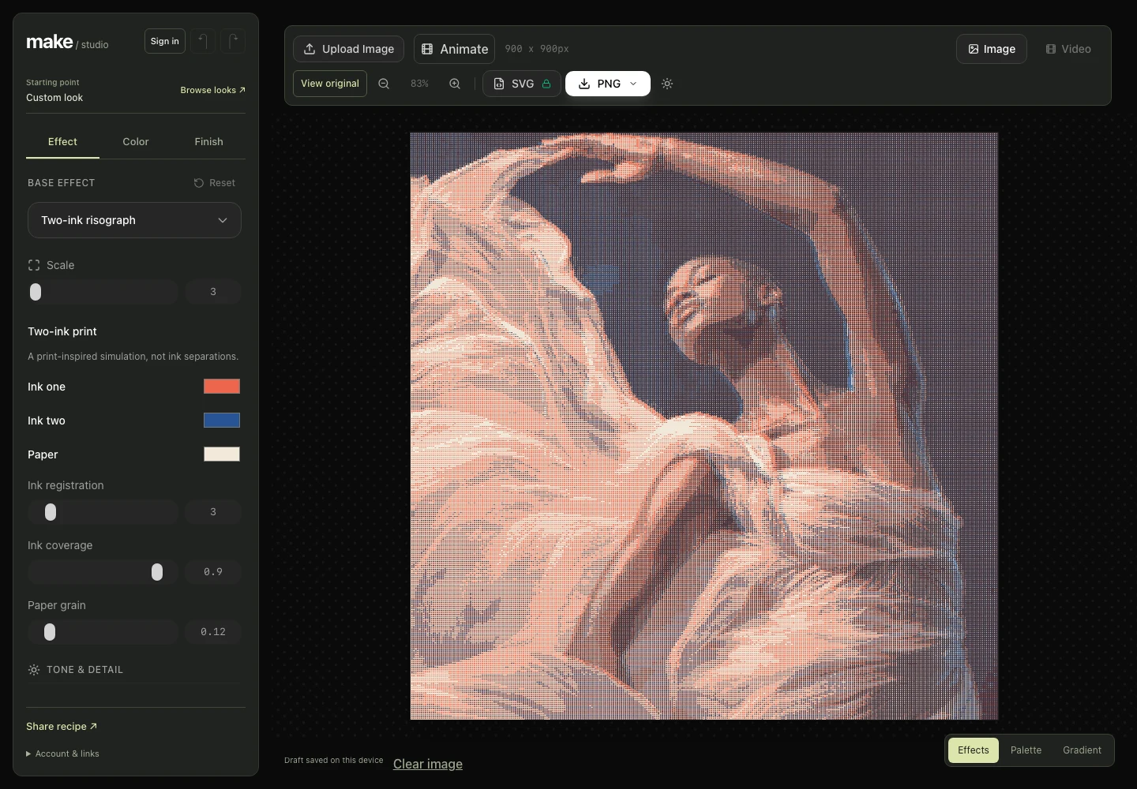The width and height of the screenshot is (1137, 789).
Task: Click the Paper grain slider handle
Action: pos(50,632)
